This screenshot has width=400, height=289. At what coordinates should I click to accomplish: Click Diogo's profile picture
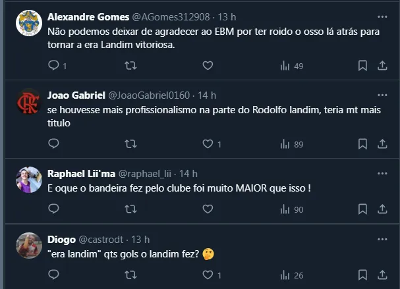tap(29, 246)
